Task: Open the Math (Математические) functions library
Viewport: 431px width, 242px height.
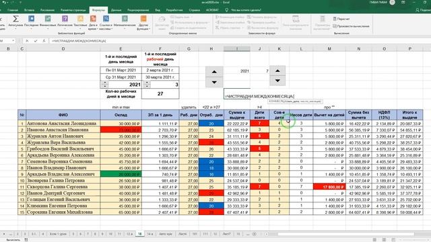Action: [125, 22]
